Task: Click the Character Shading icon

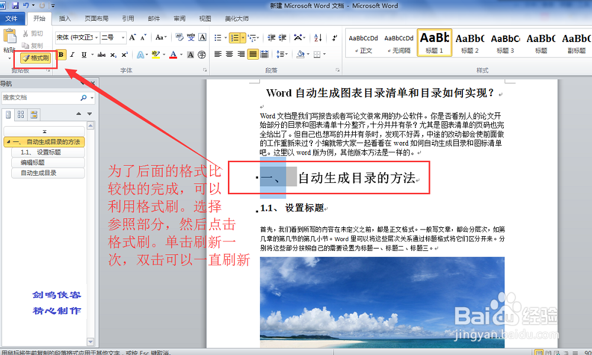Action: coord(191,54)
